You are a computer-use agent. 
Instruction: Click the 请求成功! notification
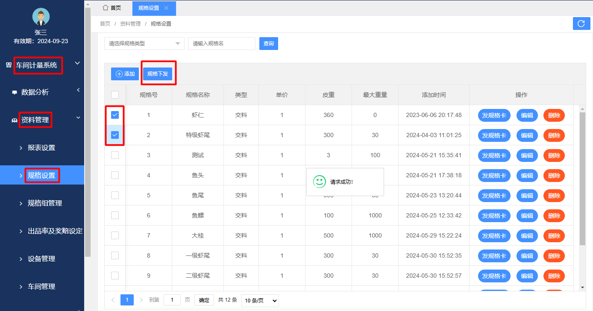[345, 182]
